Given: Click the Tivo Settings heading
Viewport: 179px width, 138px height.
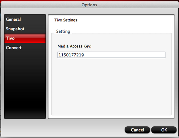Looking at the screenshot, I should click(x=66, y=20).
